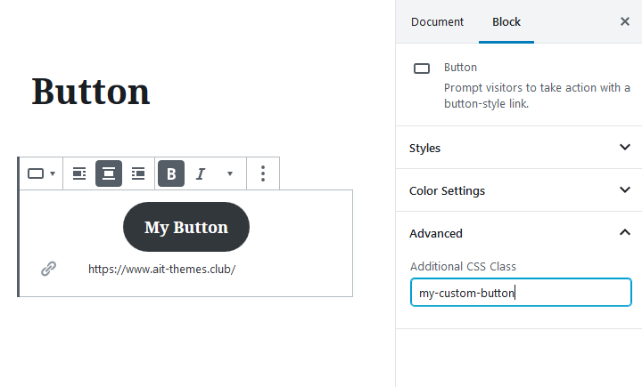Close the settings sidebar
642x387 pixels.
click(x=625, y=21)
